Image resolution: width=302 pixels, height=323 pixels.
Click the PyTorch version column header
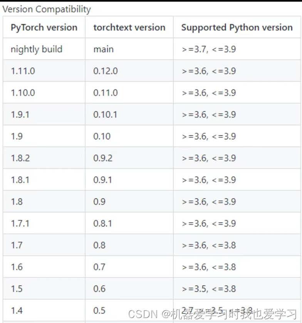click(44, 27)
